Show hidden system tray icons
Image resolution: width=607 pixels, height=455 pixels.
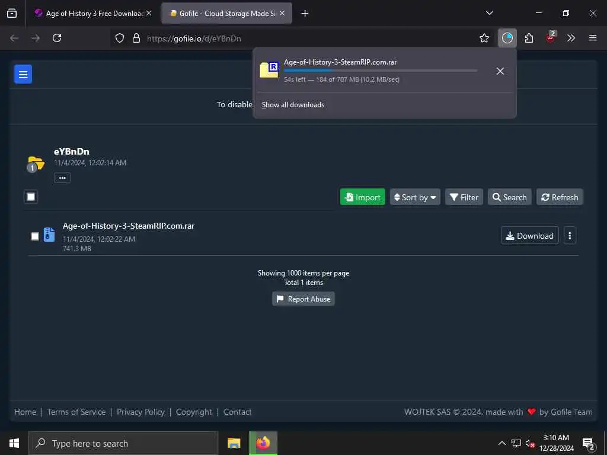click(x=501, y=443)
